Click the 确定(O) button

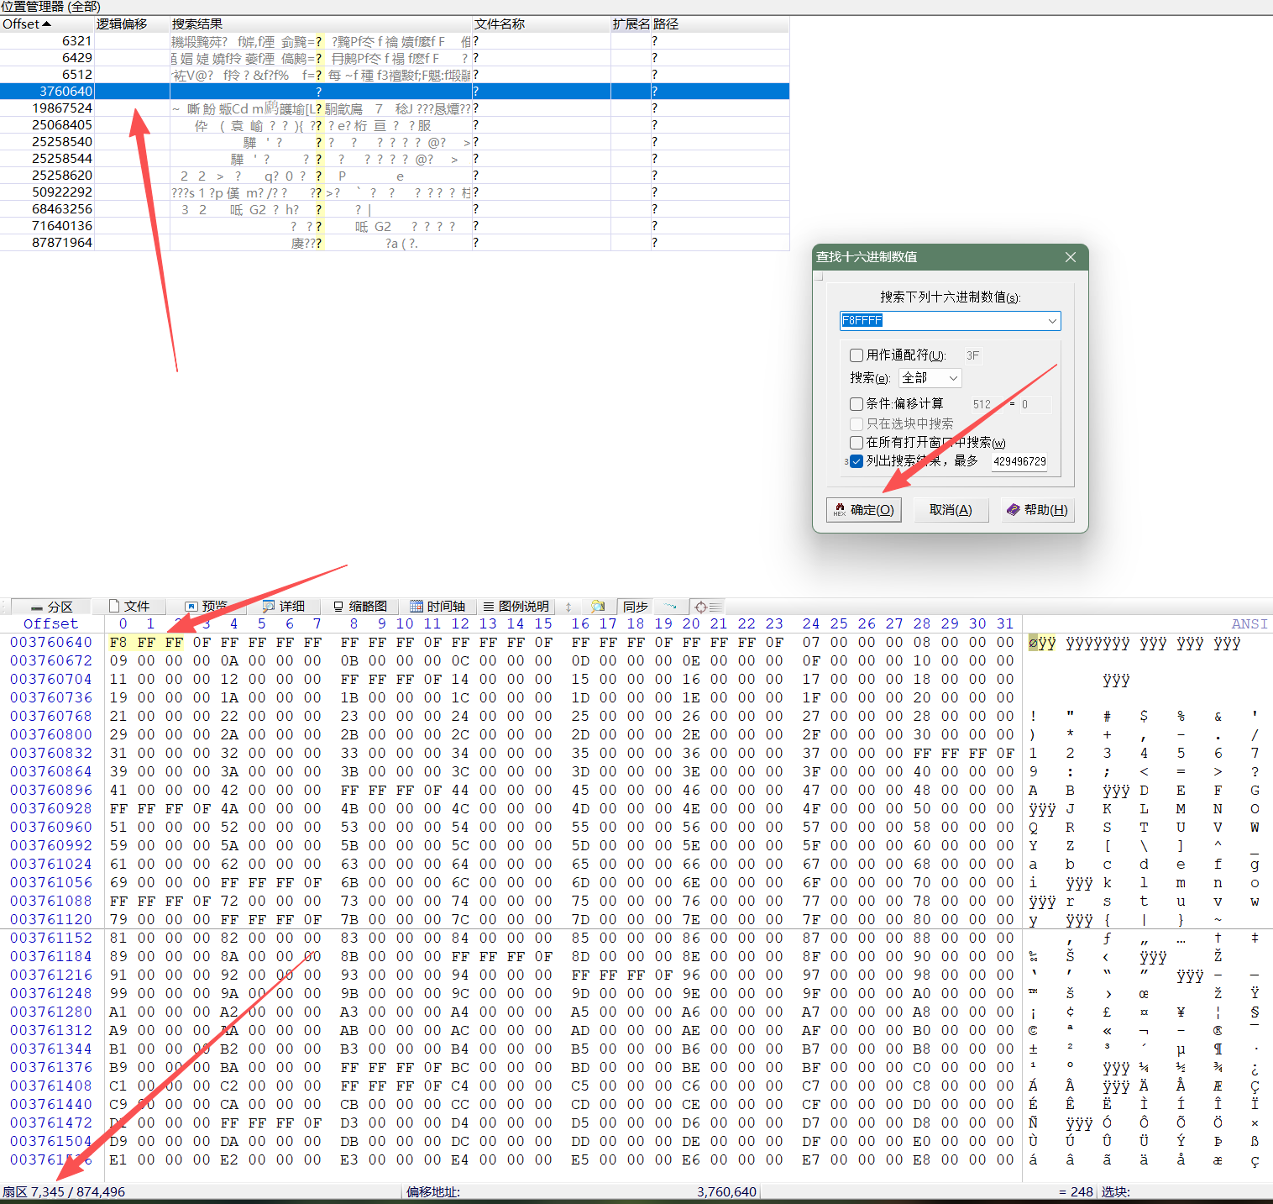tap(864, 510)
